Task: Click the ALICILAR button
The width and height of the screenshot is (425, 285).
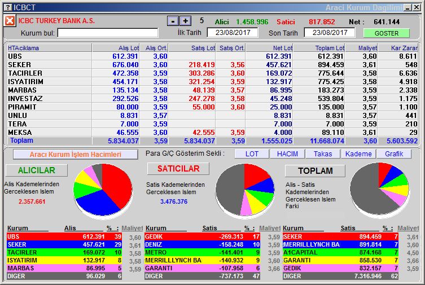Action: pos(36,170)
